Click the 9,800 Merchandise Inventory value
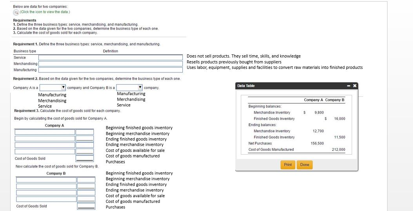 319,113
